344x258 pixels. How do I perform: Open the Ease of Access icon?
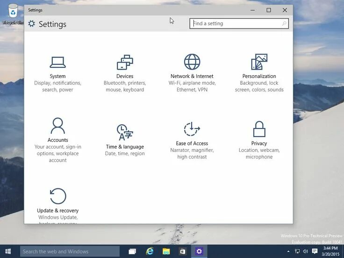[192, 129]
